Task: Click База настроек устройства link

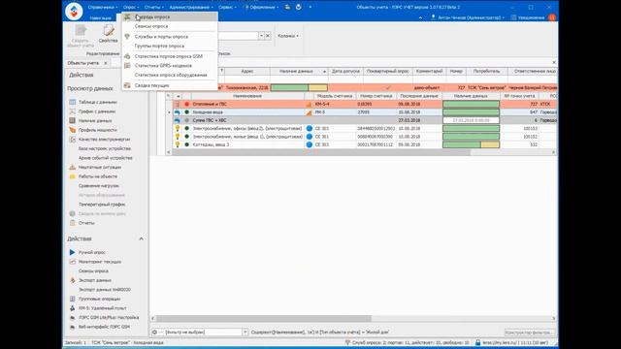Action: coord(105,148)
